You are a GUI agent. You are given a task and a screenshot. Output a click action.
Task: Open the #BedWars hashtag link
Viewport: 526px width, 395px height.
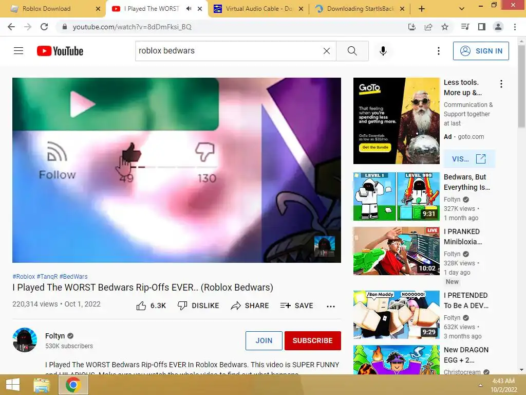(73, 276)
